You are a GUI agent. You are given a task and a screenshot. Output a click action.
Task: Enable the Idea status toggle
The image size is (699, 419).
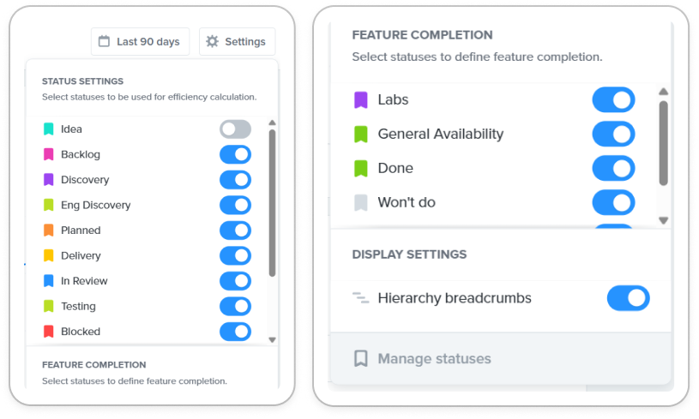(235, 129)
